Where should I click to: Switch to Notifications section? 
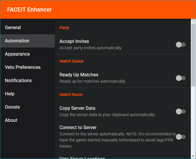28,81
